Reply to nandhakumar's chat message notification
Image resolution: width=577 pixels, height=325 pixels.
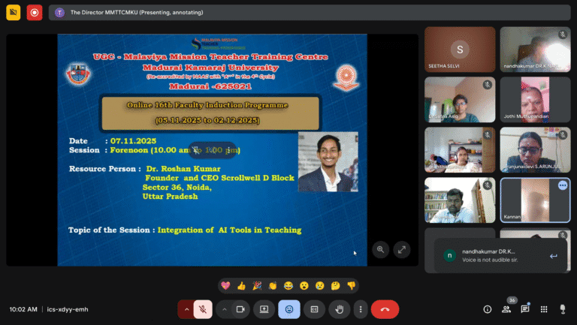[x=553, y=256]
